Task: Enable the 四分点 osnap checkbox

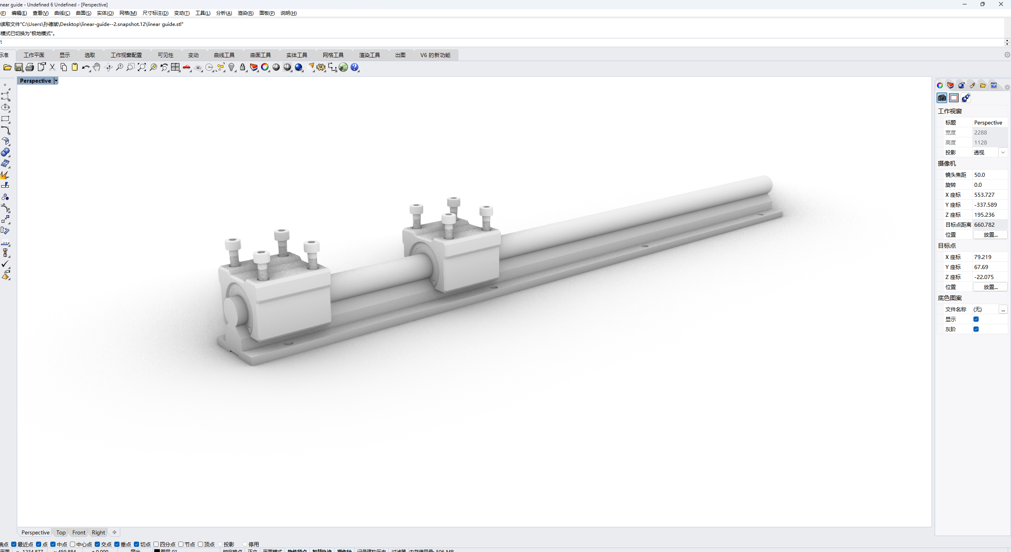Action: [x=156, y=544]
